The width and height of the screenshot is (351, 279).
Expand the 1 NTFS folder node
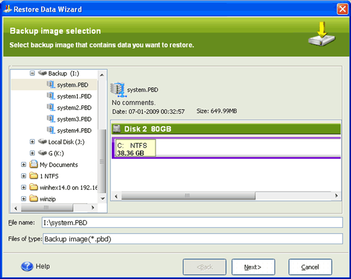pos(23,176)
